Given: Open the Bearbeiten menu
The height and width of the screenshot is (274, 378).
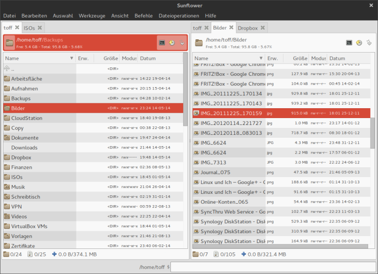Looking at the screenshot, I should point(34,16).
